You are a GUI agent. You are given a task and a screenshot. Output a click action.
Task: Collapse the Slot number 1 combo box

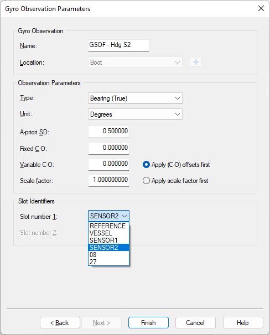108,216
